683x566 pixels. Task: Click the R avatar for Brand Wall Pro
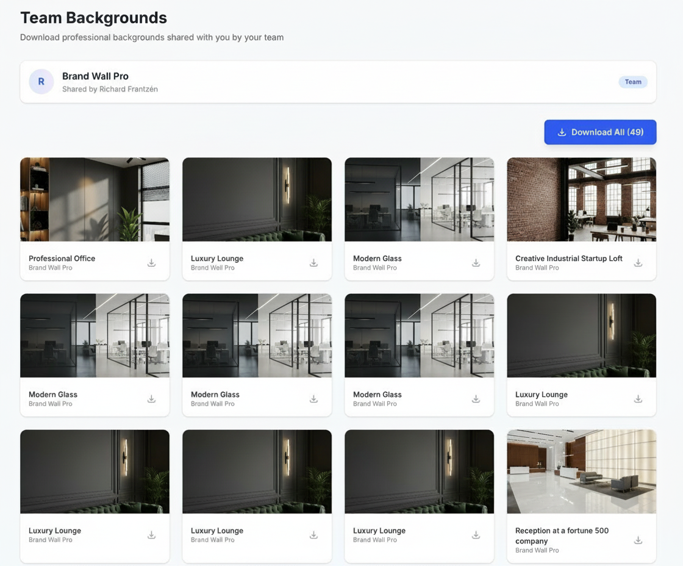point(41,81)
